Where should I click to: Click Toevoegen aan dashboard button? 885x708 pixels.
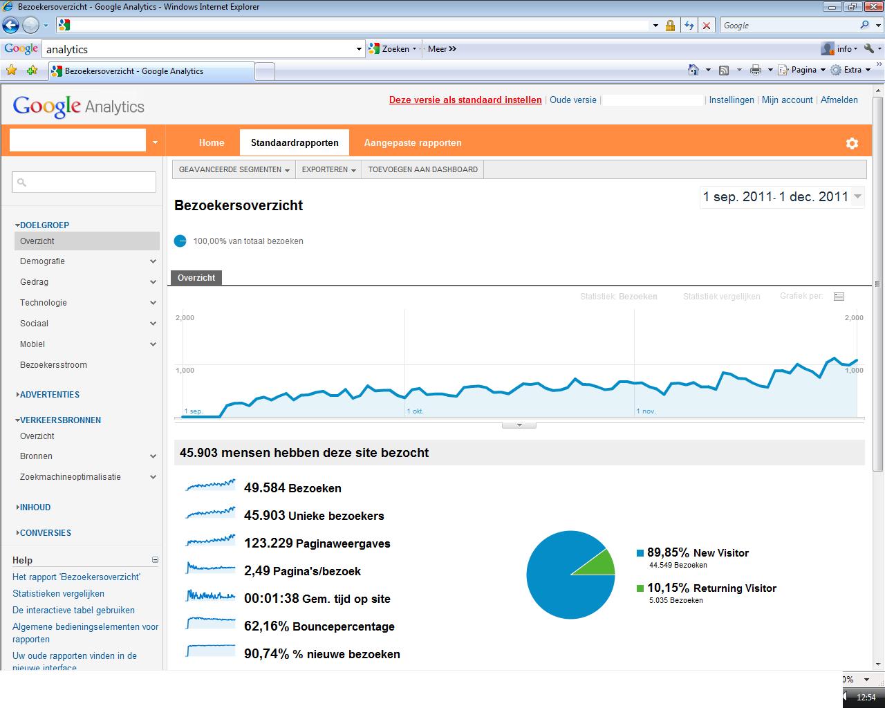tap(423, 169)
